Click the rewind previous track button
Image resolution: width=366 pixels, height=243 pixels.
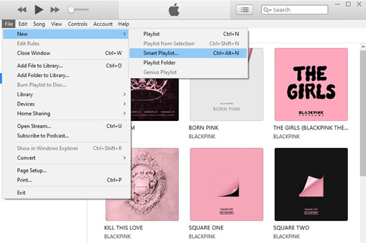[x=22, y=10]
